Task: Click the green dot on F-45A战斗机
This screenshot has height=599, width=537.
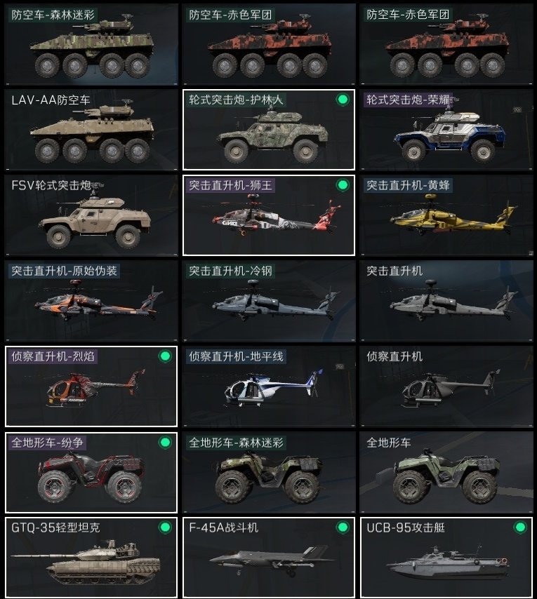Action: [x=343, y=527]
